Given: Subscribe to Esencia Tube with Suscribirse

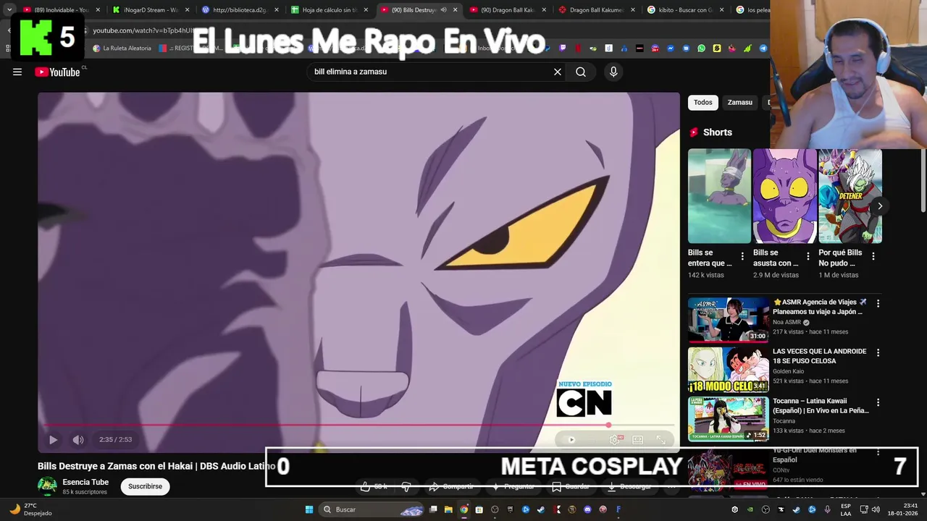Looking at the screenshot, I should 145,486.
